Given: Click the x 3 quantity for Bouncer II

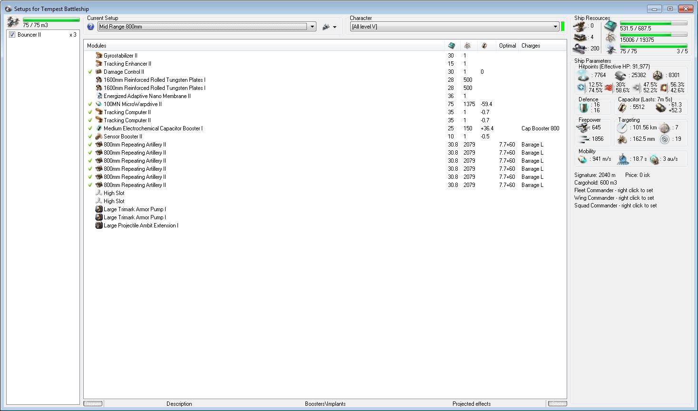Looking at the screenshot, I should coord(73,35).
